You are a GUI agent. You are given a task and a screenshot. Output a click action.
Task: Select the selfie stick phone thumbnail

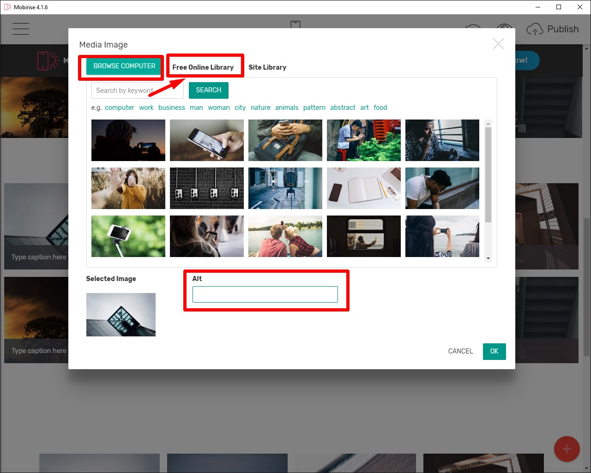(128, 236)
